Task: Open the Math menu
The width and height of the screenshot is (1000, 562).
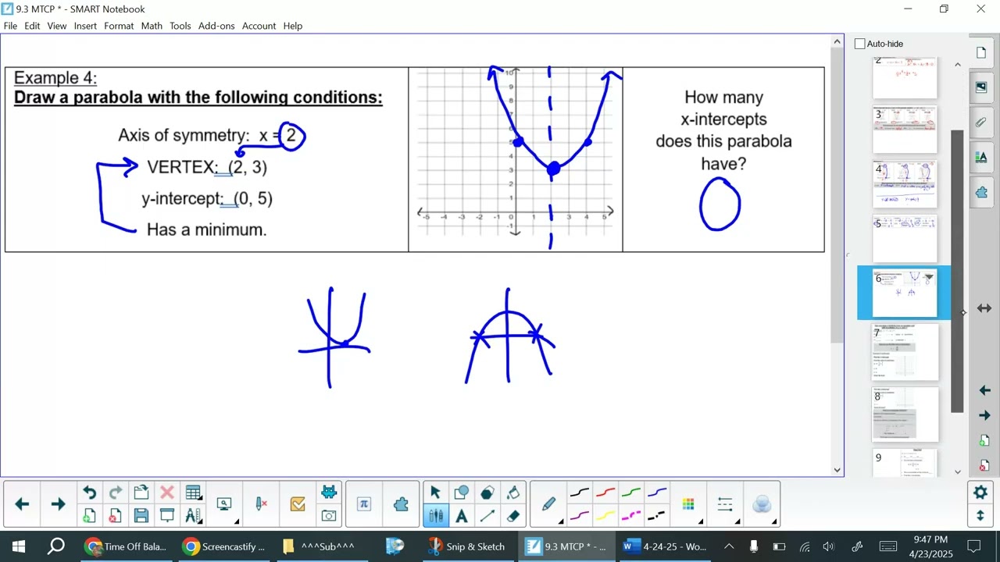Action: point(152,26)
